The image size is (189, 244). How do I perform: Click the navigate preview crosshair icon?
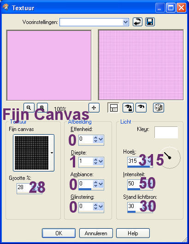[x=94, y=107]
